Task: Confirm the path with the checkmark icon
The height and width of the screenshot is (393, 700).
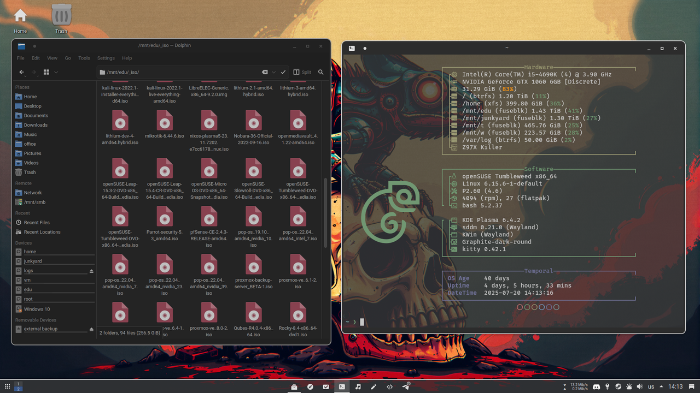Action: click(283, 72)
